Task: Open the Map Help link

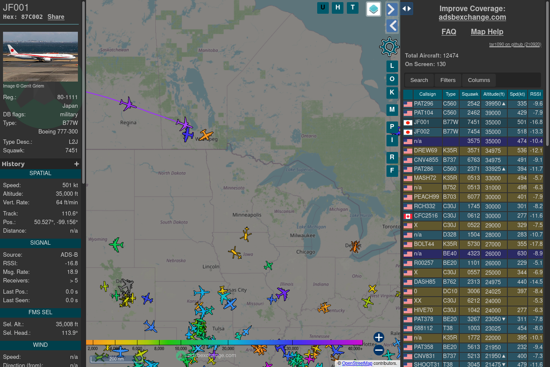Action: pyautogui.click(x=487, y=32)
